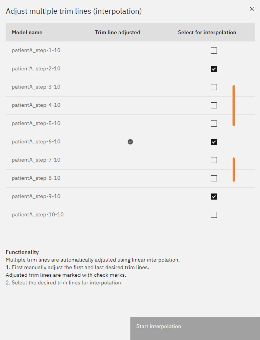Select patientA_step-3-10 for interpolation

(214, 87)
